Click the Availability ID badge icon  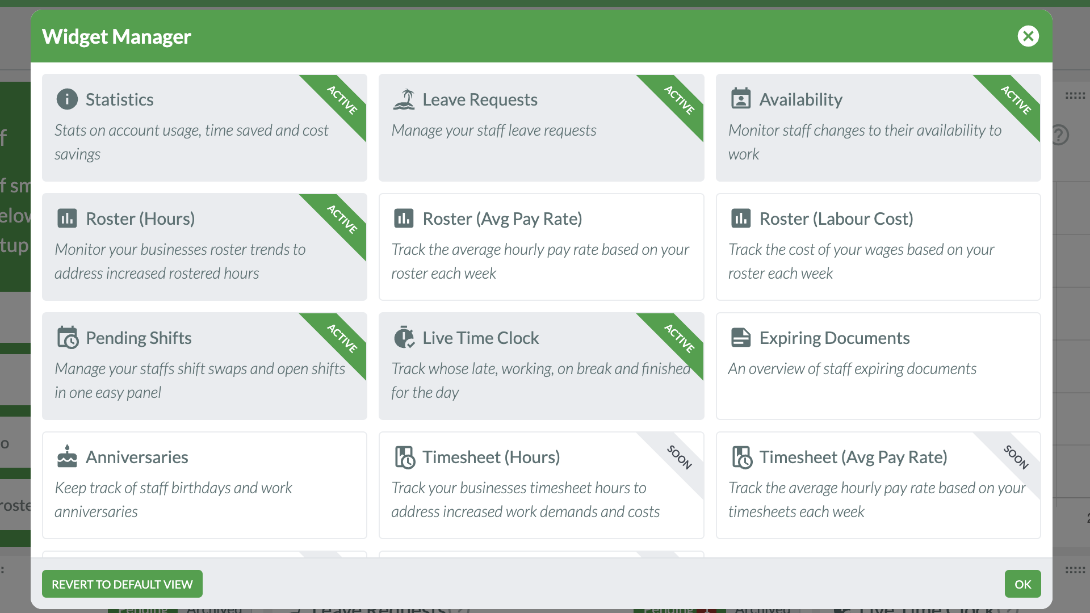pos(741,99)
